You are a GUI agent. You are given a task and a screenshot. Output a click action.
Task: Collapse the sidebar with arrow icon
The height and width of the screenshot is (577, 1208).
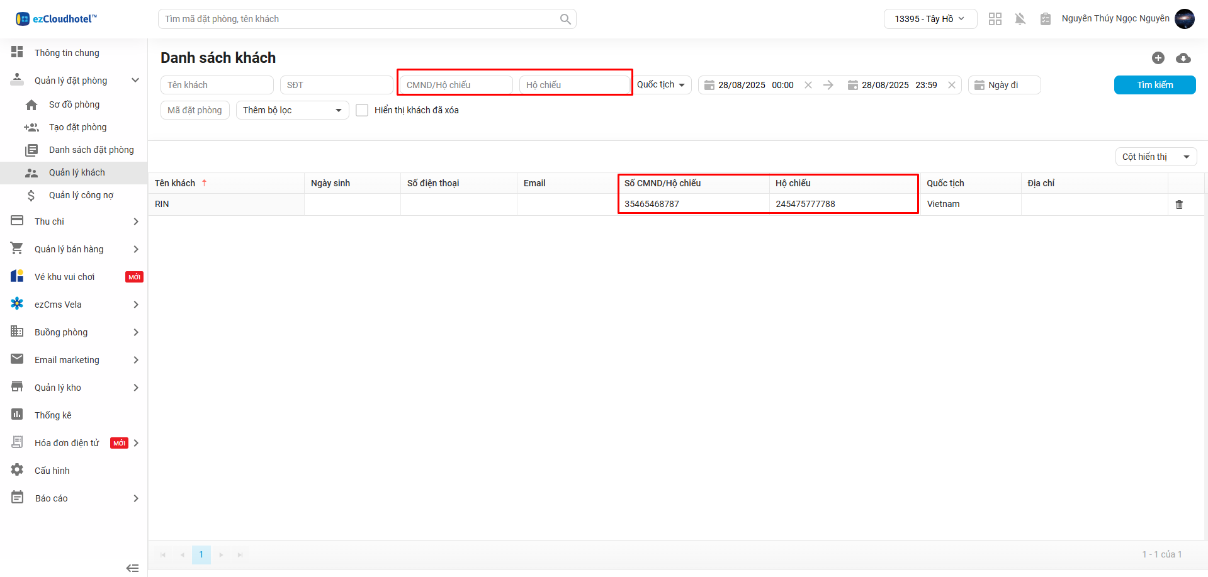(132, 568)
